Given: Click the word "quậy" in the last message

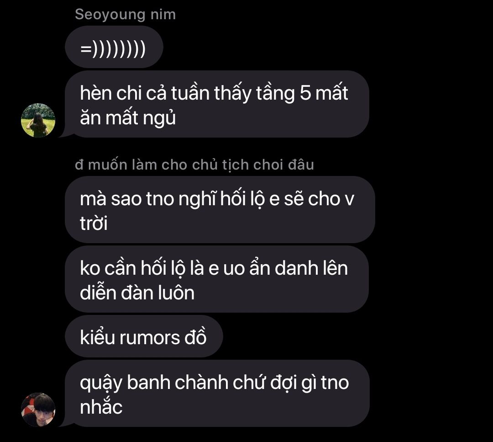Looking at the screenshot, I should pos(100,383).
